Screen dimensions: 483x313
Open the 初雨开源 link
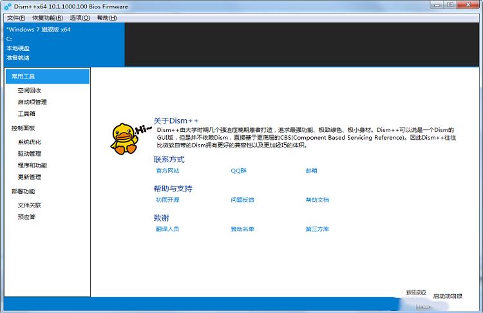(167, 200)
